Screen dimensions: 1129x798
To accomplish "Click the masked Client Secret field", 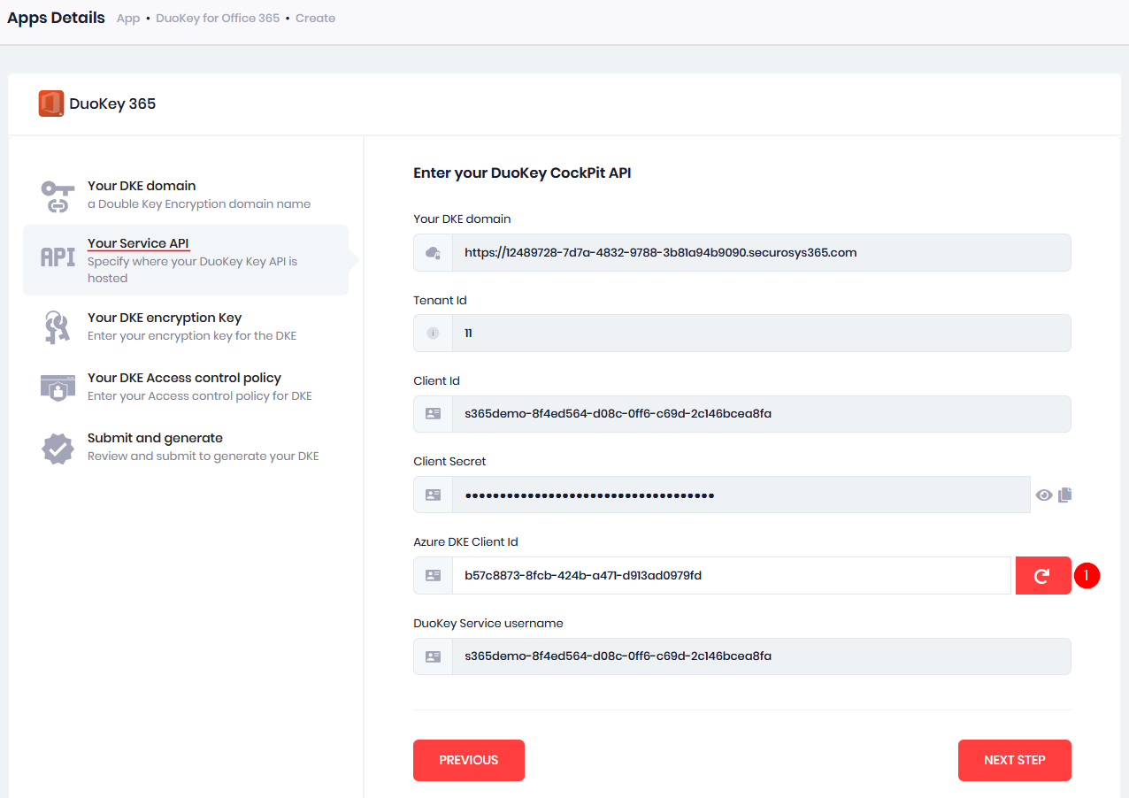I will click(x=741, y=495).
